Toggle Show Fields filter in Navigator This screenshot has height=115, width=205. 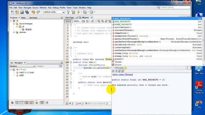pyautogui.click(x=17, y=103)
